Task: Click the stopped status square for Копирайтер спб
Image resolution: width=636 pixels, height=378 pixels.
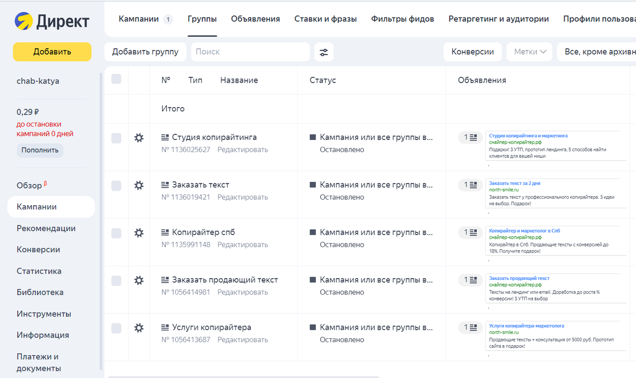Action: click(313, 232)
